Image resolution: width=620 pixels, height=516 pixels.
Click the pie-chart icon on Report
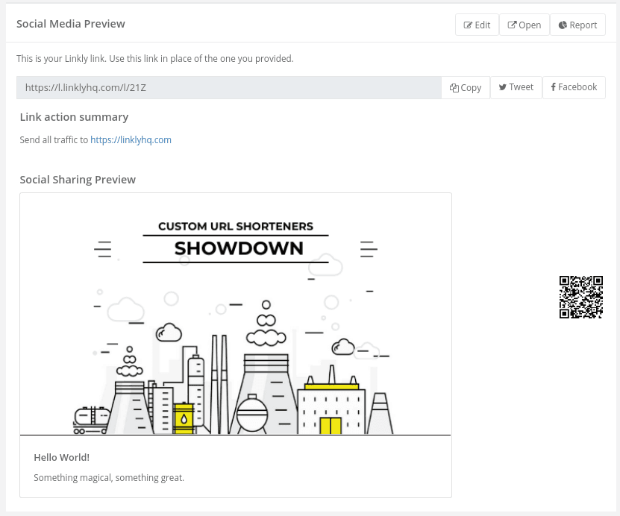click(563, 25)
